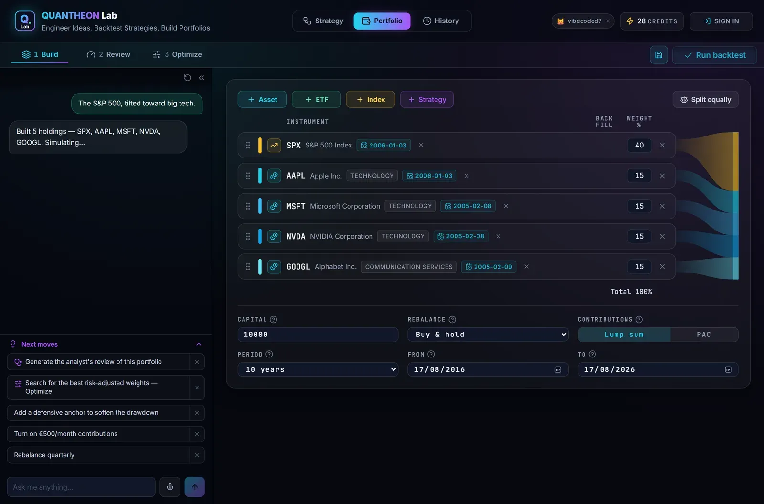
Task: Open the GOOGL backfill date chip
Action: coord(488,267)
